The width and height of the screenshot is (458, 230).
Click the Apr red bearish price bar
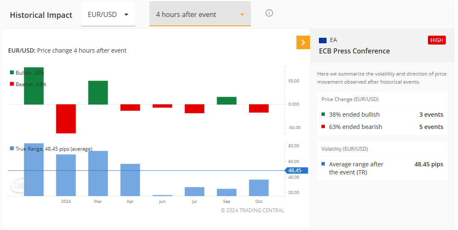coord(130,107)
